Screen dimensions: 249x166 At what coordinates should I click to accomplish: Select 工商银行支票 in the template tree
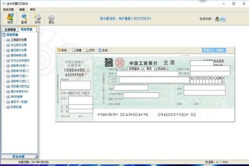(19, 40)
